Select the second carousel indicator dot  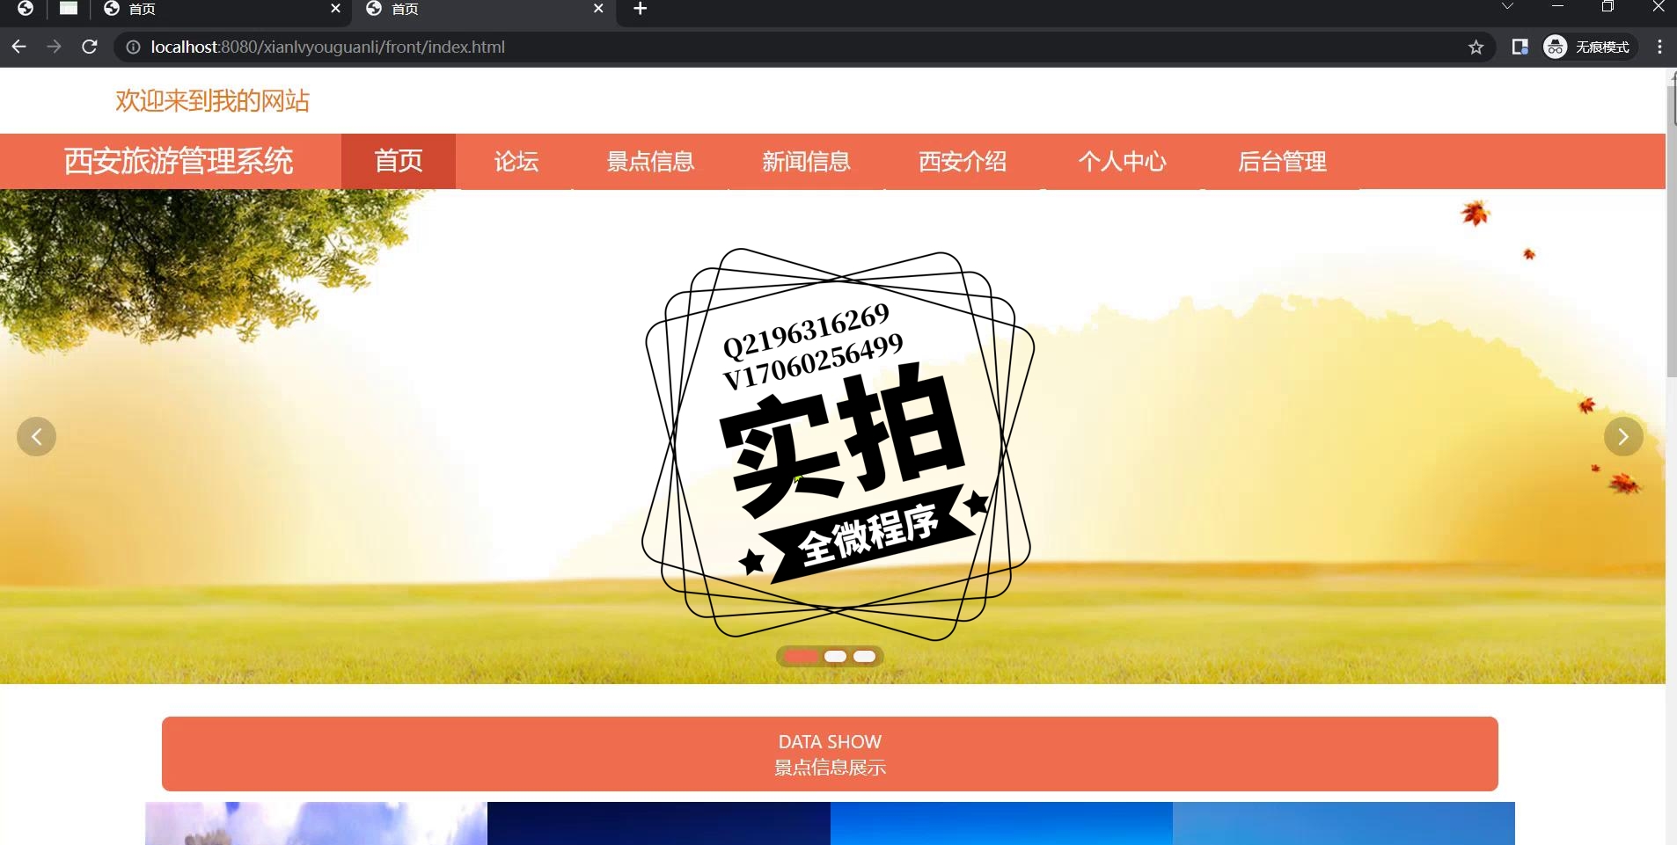tap(835, 657)
